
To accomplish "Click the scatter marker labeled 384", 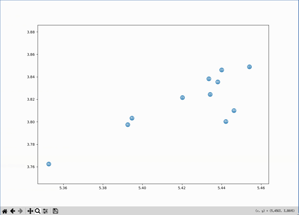I will click(x=226, y=121).
